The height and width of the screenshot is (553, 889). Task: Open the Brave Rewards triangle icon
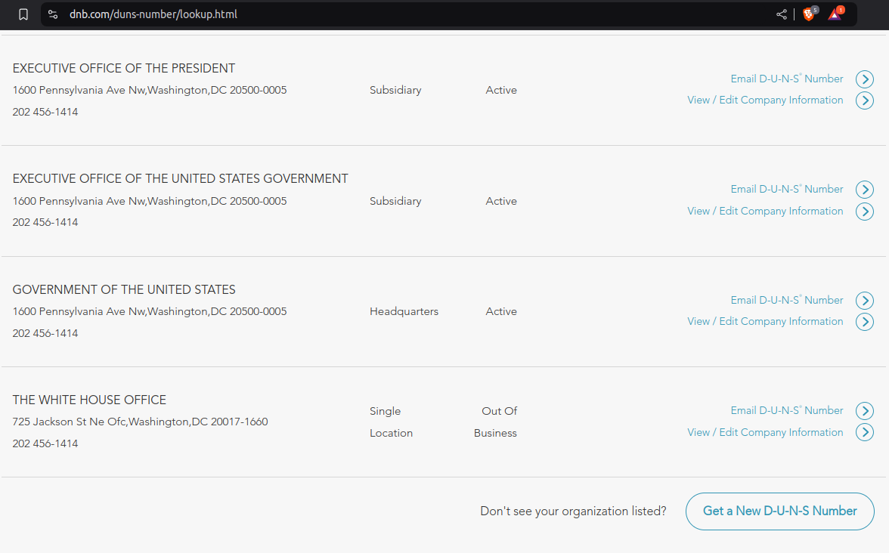[x=836, y=14]
